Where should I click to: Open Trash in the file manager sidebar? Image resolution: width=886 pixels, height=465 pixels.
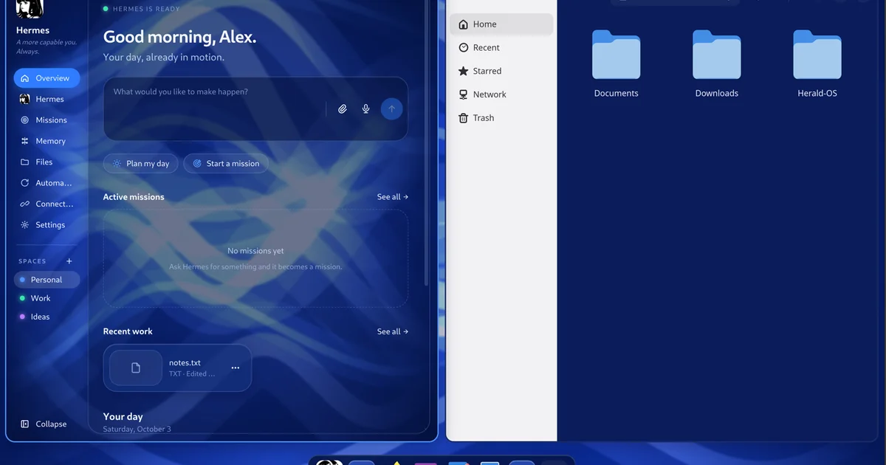pyautogui.click(x=501, y=118)
